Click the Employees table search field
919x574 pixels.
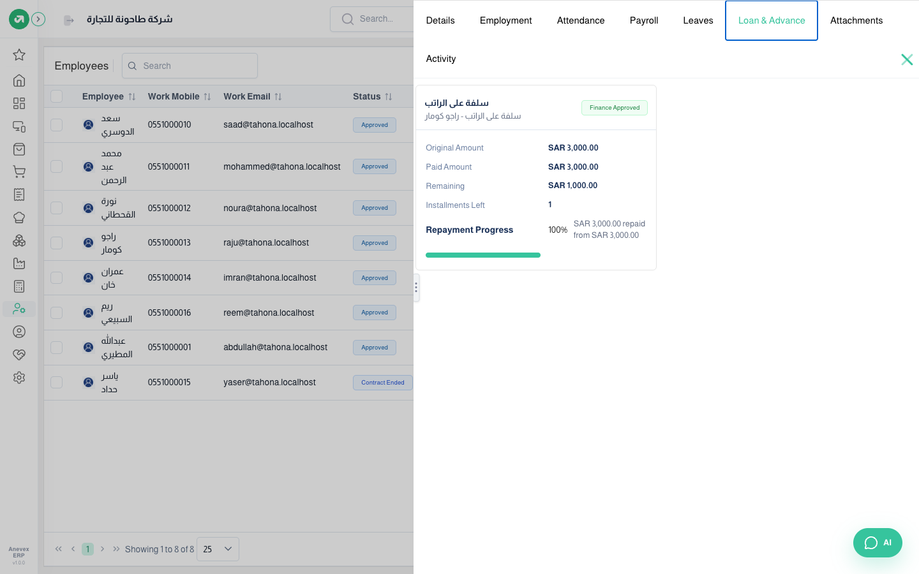pyautogui.click(x=190, y=66)
